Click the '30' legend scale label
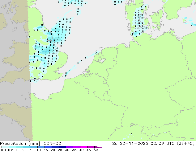Image resolution: width=196 pixels, height=151 pixels. tap(67, 150)
